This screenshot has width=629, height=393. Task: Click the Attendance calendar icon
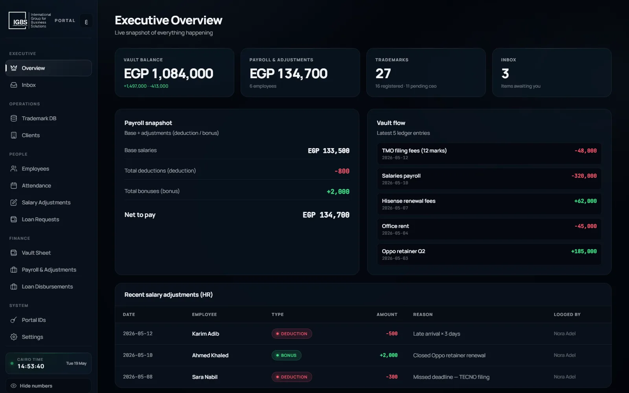pyautogui.click(x=14, y=185)
